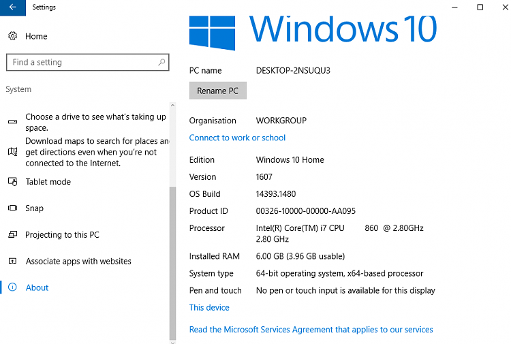The width and height of the screenshot is (511, 344).
Task: Open Associate apps with websites
Action: click(x=78, y=262)
